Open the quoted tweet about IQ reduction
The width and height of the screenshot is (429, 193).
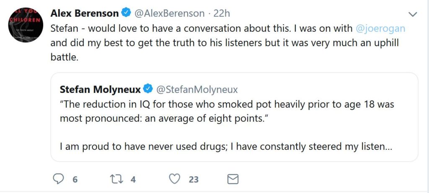coord(234,117)
